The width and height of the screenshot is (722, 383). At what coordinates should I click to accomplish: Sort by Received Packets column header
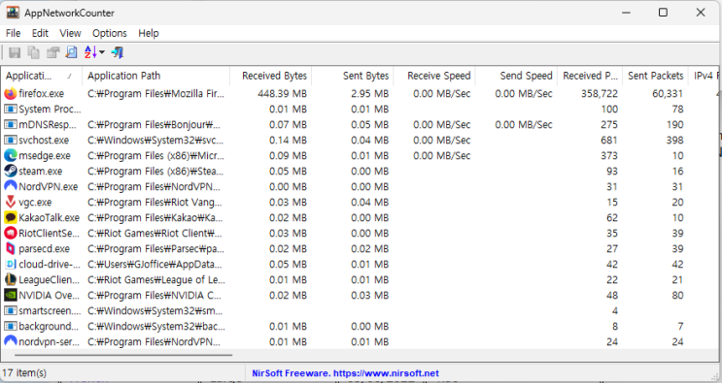tap(590, 76)
